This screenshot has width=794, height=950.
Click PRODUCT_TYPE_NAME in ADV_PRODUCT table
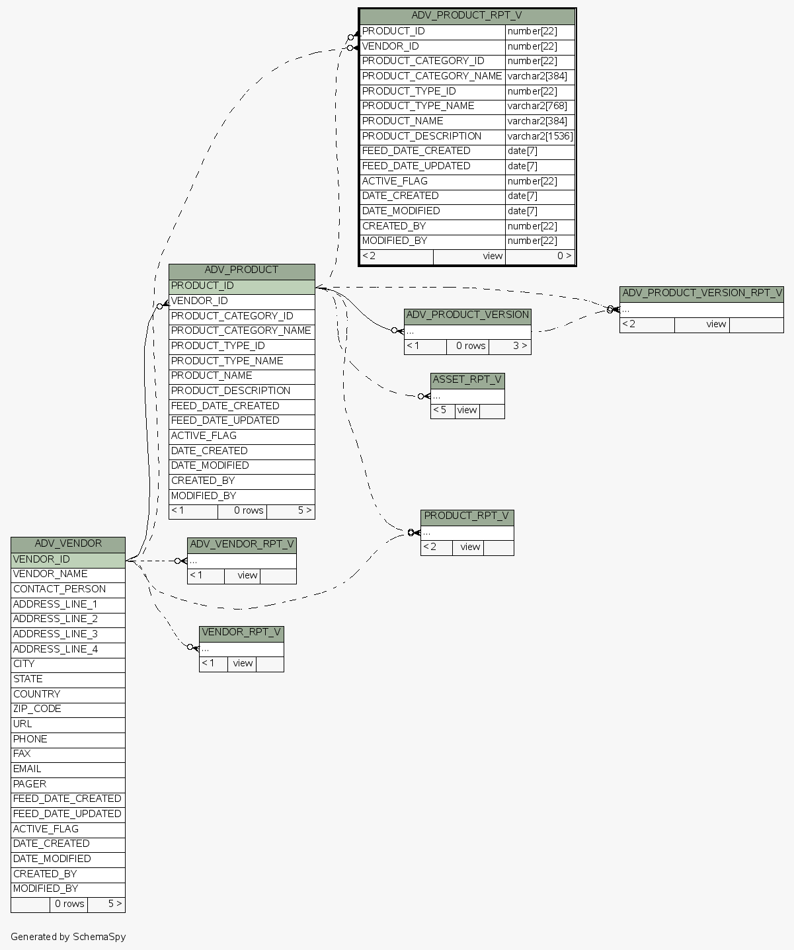coord(241,362)
